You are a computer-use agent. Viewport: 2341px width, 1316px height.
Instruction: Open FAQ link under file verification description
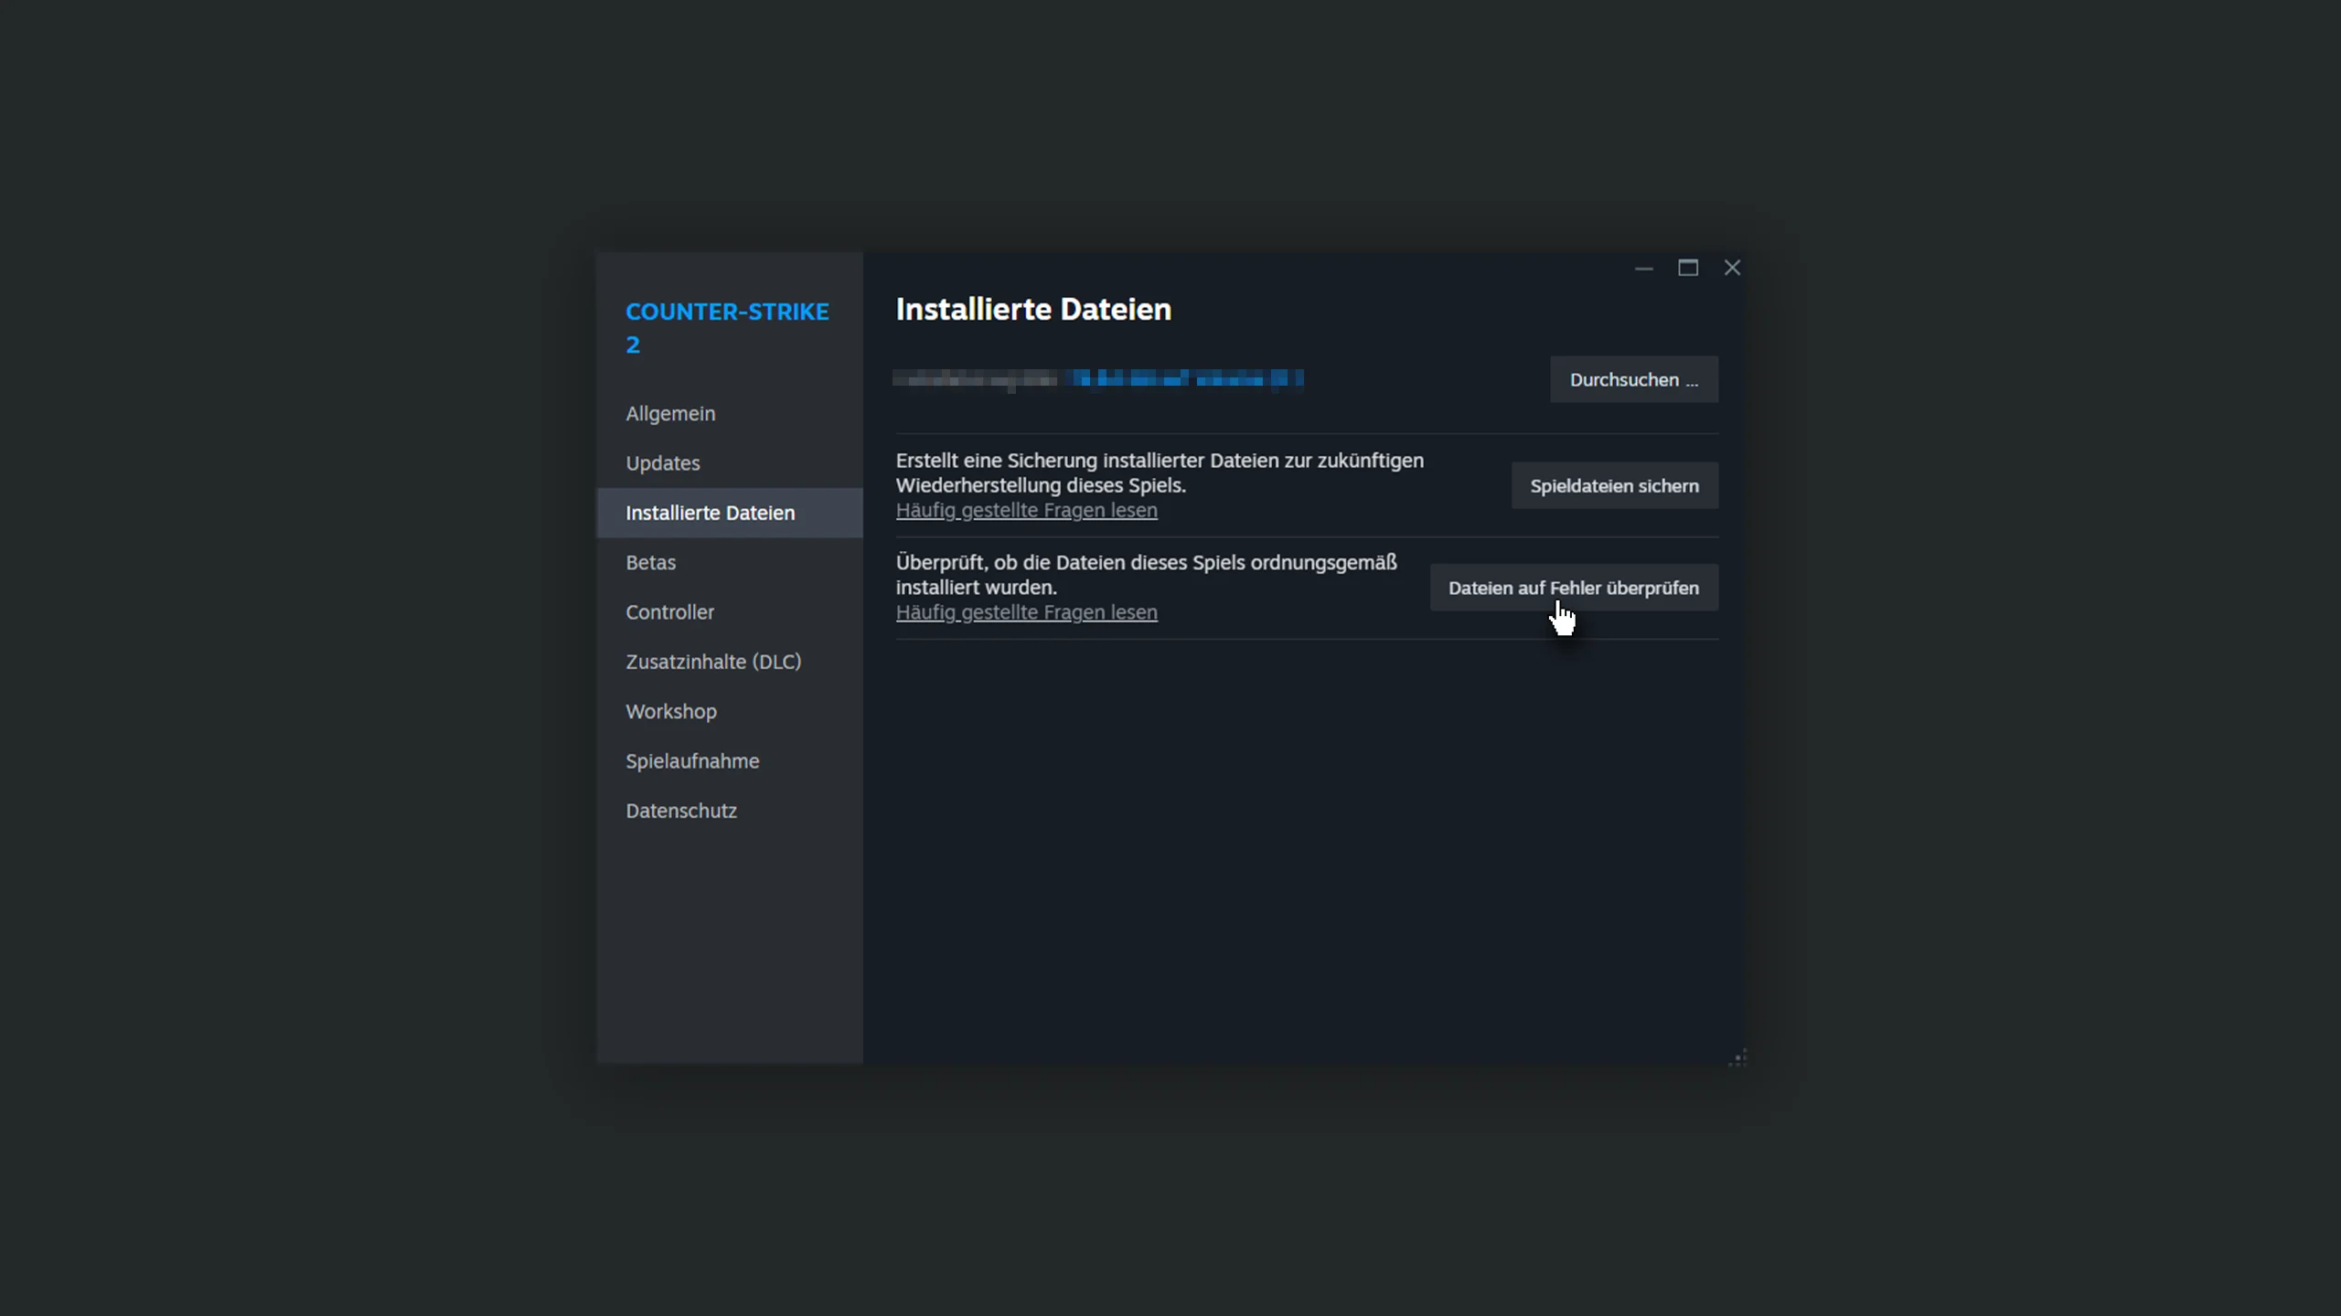[1026, 612]
